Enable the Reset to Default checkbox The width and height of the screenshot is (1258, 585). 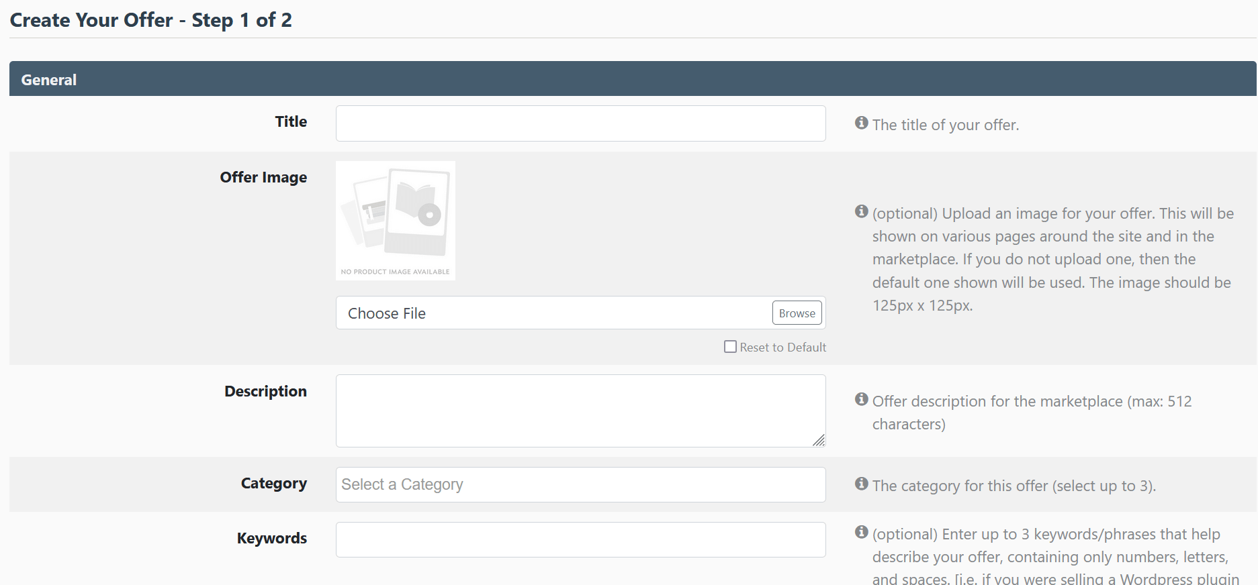pos(730,347)
